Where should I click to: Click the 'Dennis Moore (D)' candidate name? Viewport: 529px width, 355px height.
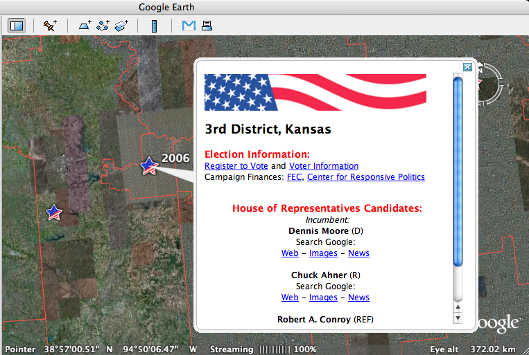coord(326,230)
